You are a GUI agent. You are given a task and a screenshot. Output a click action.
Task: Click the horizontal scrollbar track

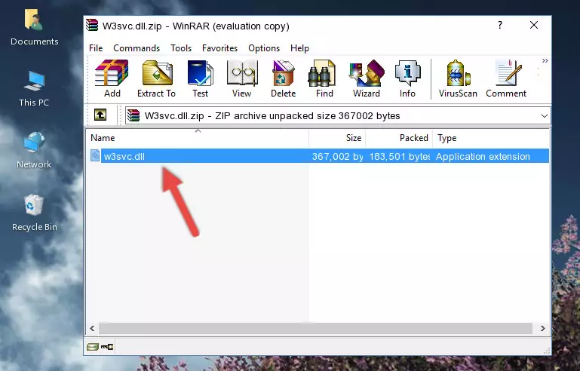point(315,328)
